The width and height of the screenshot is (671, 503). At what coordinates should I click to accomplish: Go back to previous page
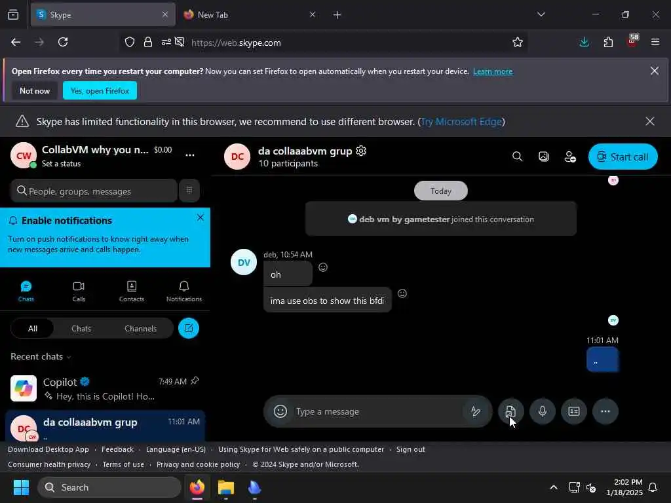(x=16, y=43)
